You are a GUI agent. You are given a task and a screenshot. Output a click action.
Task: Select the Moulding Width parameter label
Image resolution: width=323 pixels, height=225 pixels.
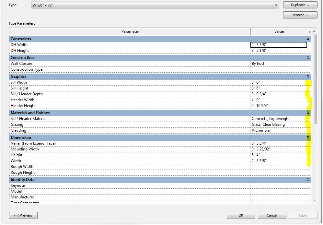[25, 149]
